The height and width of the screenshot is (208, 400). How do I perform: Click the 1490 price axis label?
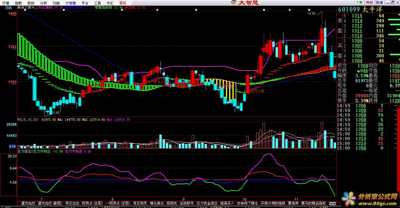pos(12,14)
